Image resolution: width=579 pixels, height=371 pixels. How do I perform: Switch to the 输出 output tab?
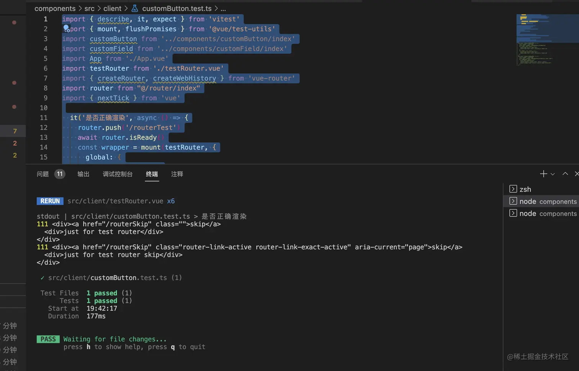click(x=83, y=174)
